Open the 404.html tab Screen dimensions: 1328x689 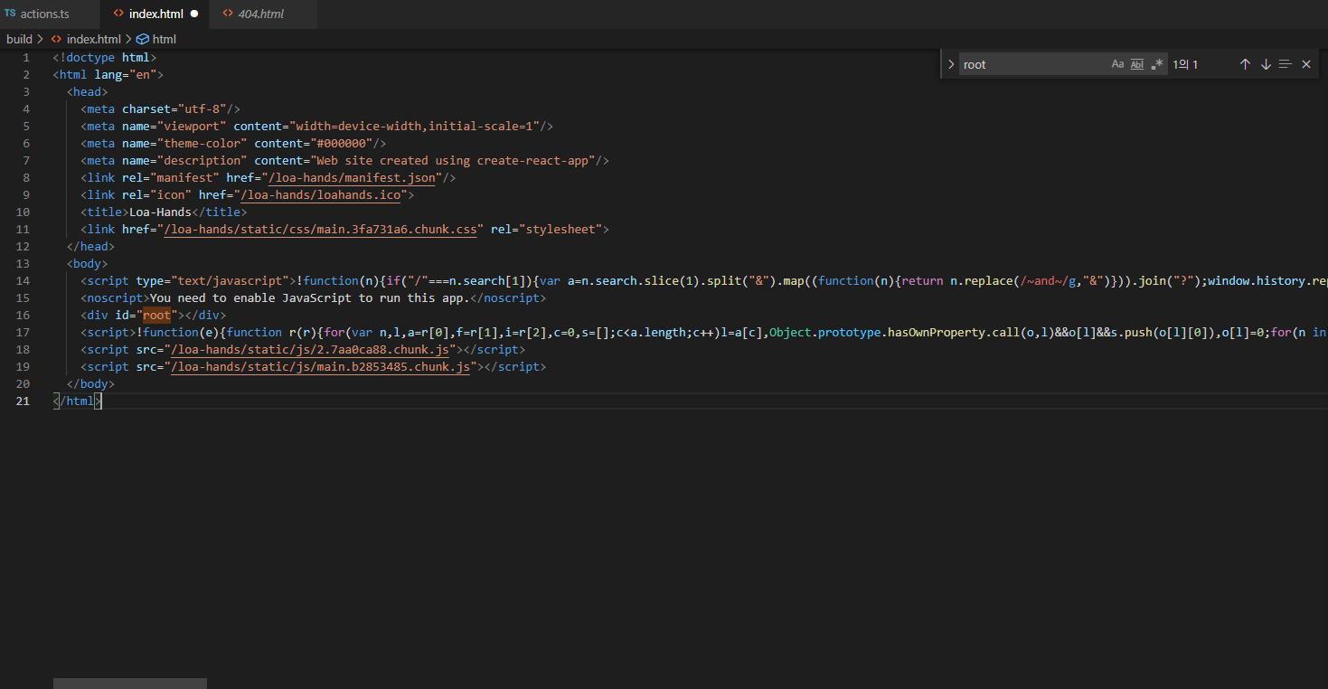pos(263,14)
